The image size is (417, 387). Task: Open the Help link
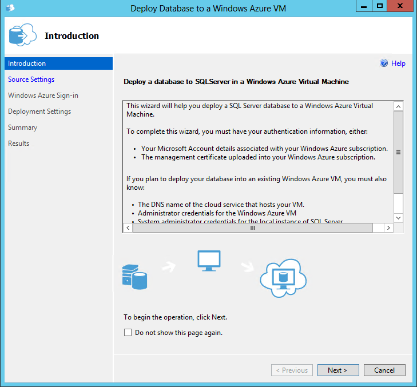[x=398, y=63]
